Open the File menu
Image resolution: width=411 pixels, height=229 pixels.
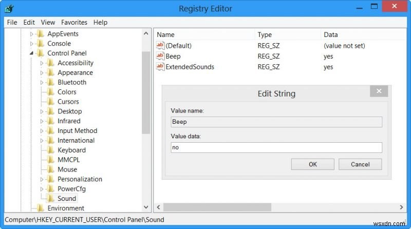12,22
